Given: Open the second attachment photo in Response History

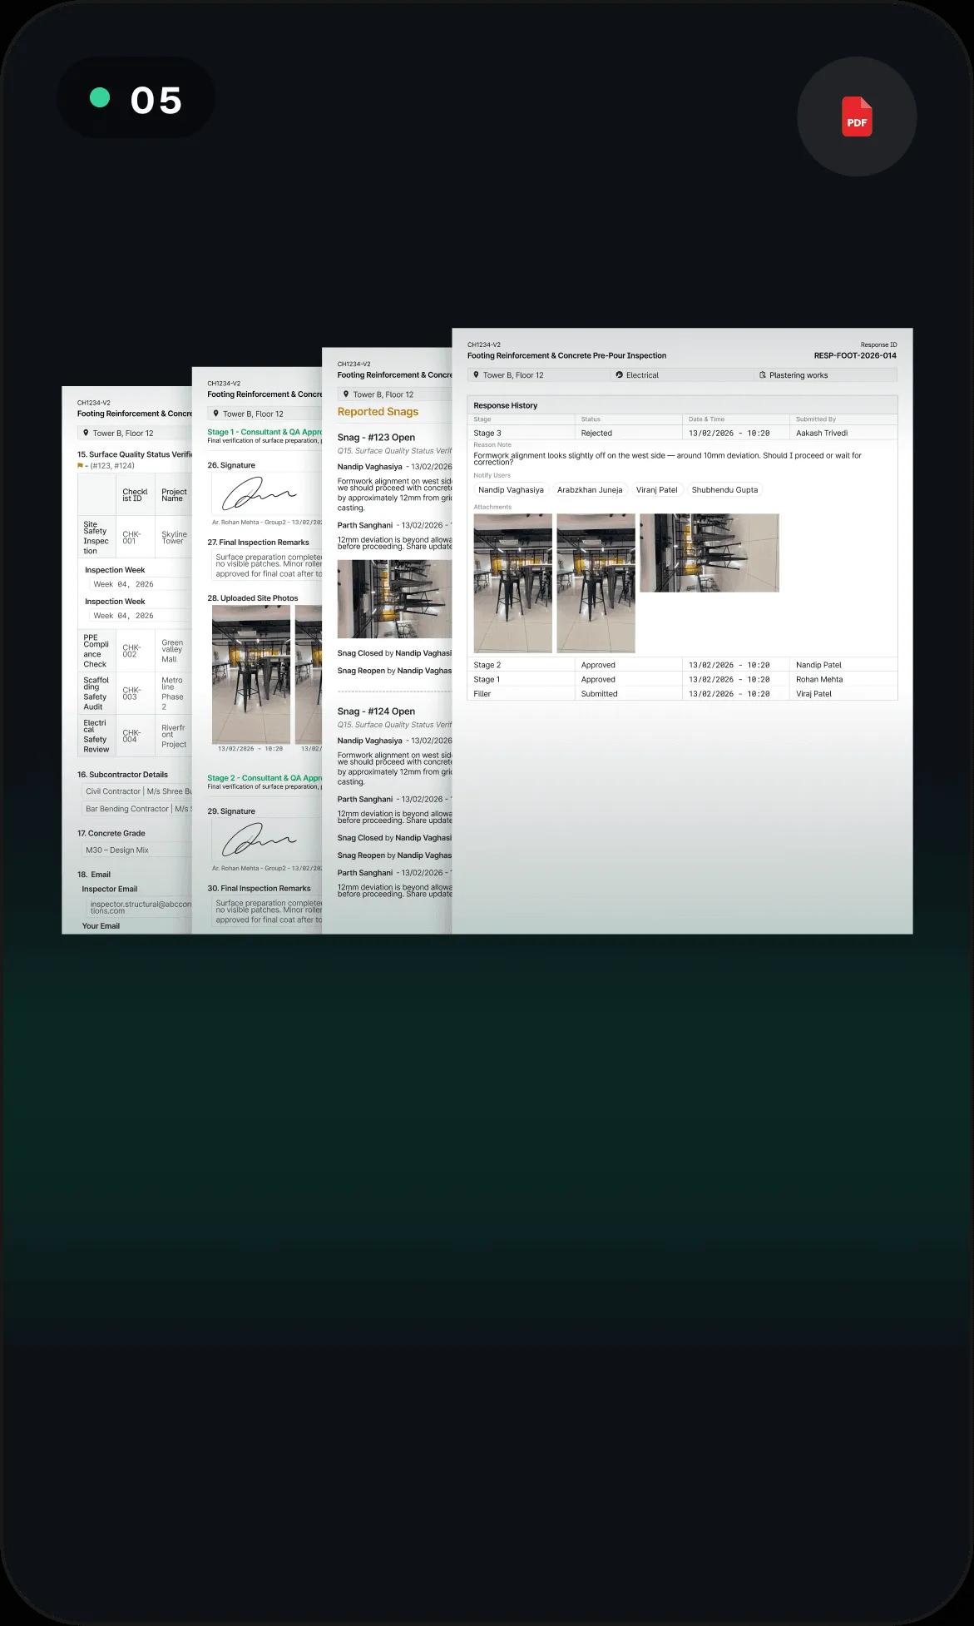Looking at the screenshot, I should click(596, 582).
